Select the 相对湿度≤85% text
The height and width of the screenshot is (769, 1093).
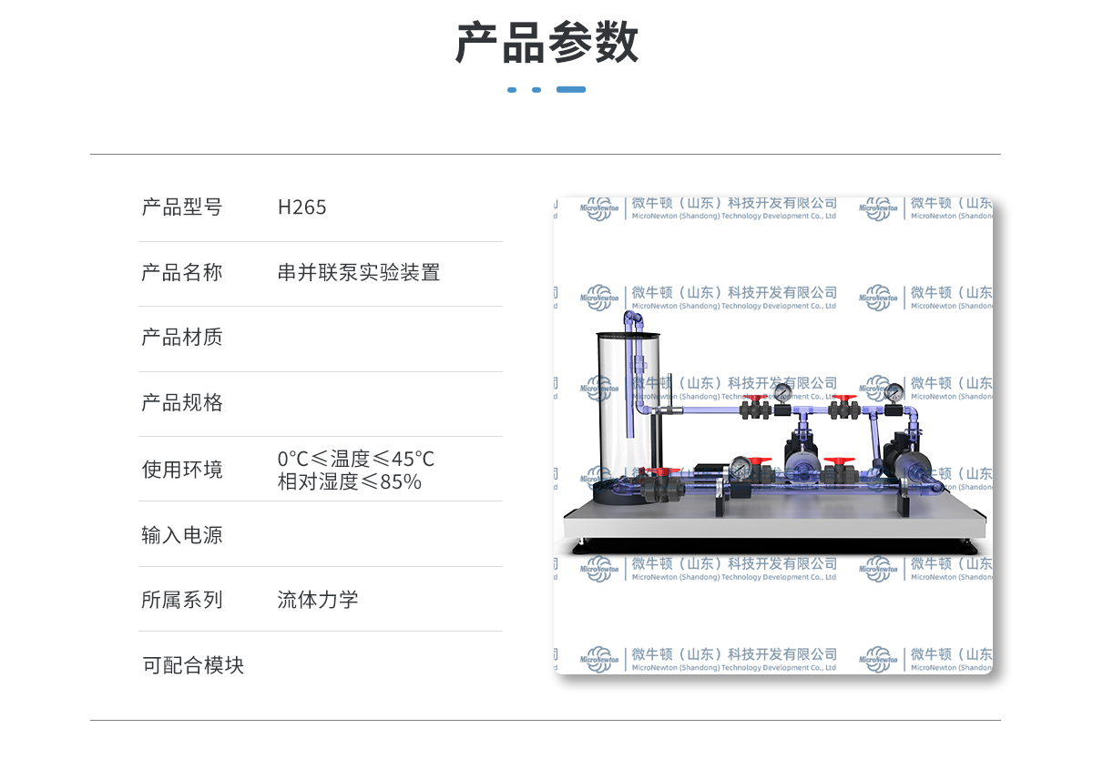point(349,482)
